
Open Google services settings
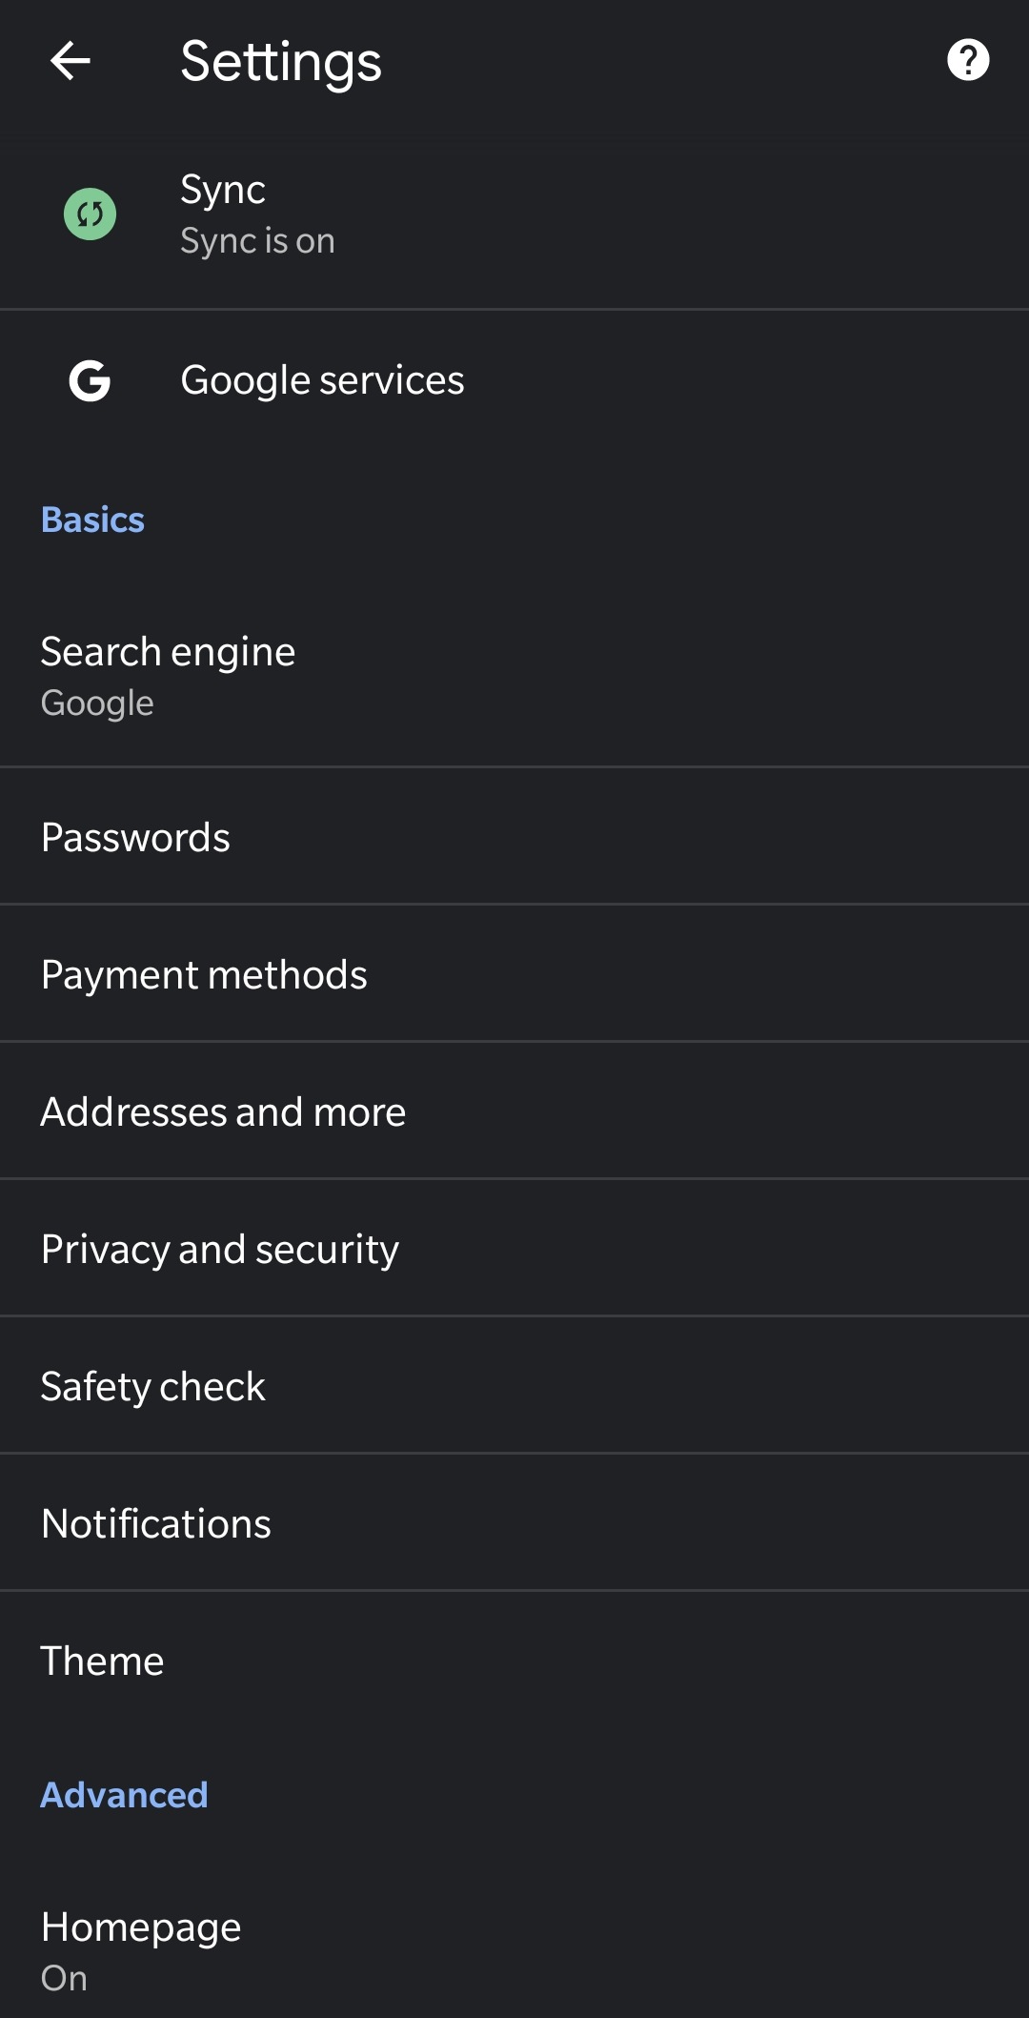[x=514, y=380]
